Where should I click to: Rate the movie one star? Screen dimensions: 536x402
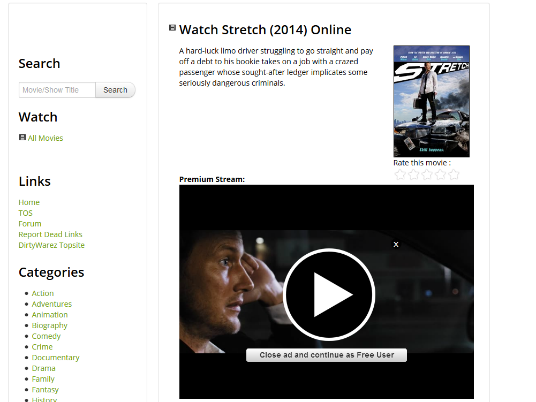click(400, 175)
